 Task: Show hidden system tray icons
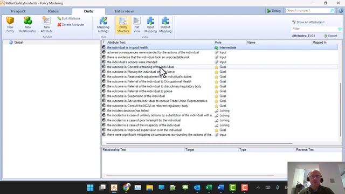pos(258,188)
